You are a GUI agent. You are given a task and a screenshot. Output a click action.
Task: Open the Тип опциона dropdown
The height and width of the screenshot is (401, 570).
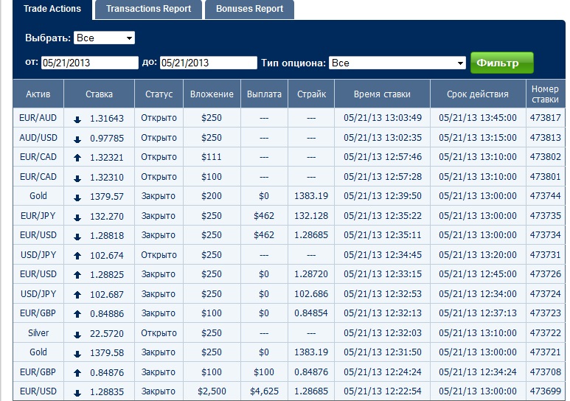tap(397, 63)
